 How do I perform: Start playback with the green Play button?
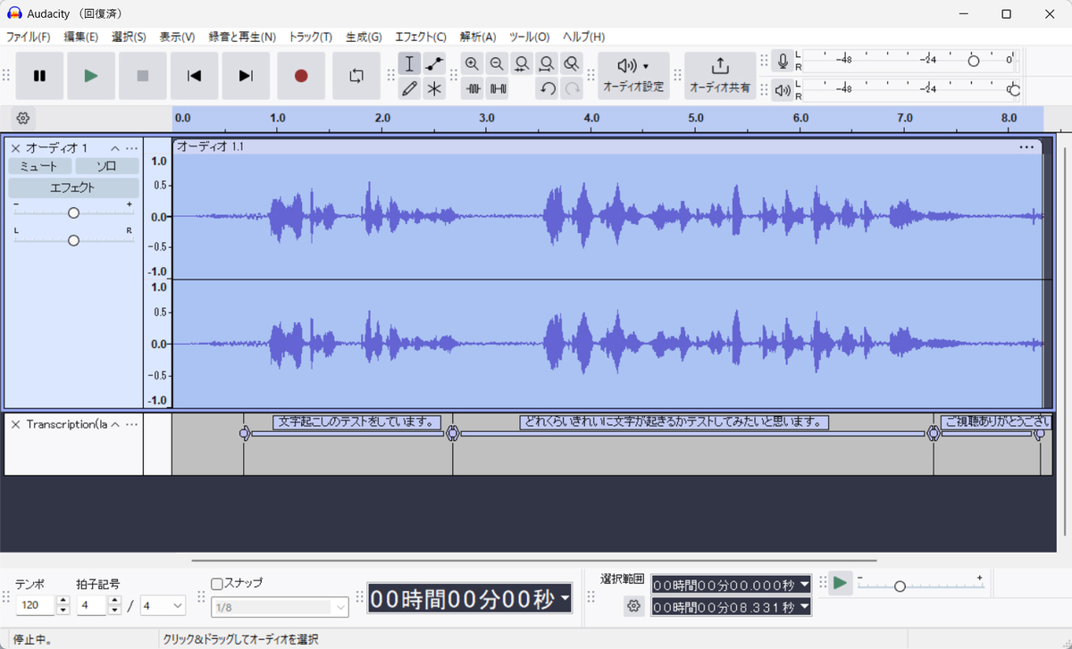pos(91,76)
